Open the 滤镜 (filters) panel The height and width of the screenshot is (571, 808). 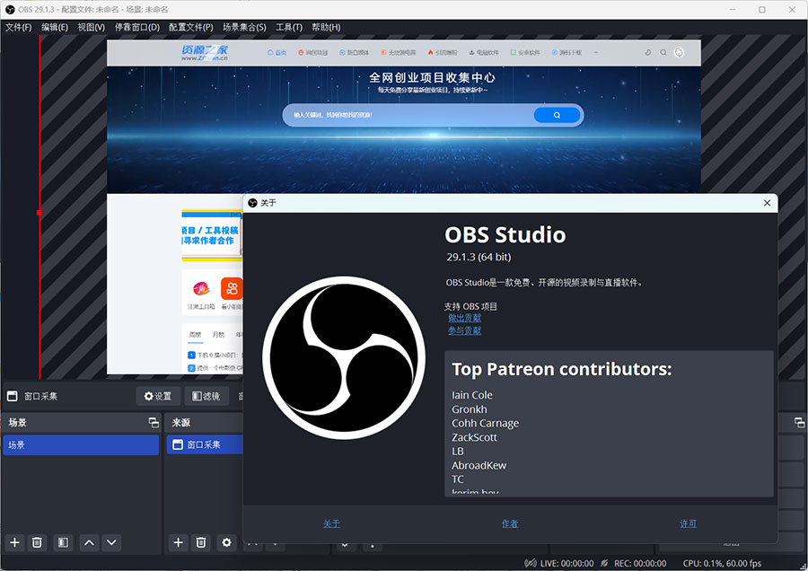tap(209, 395)
